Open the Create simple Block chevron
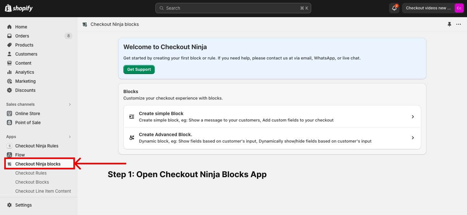The image size is (467, 215). 412,117
